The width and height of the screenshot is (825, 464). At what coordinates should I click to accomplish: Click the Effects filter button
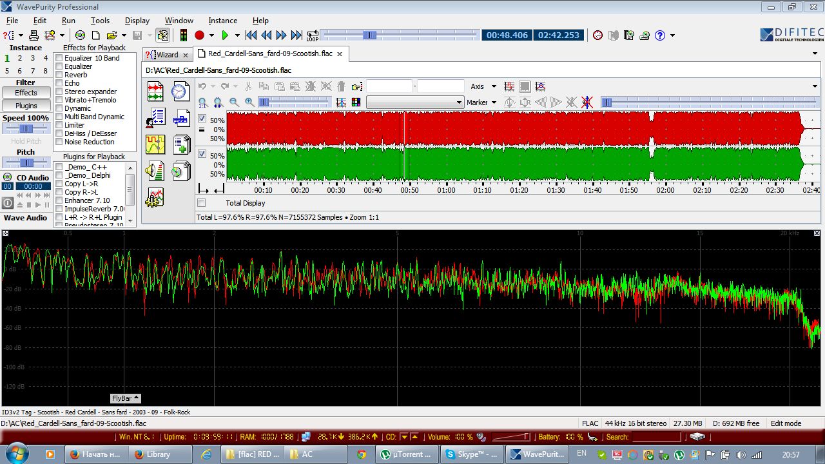coord(26,93)
